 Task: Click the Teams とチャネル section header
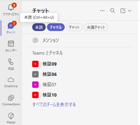[48, 53]
